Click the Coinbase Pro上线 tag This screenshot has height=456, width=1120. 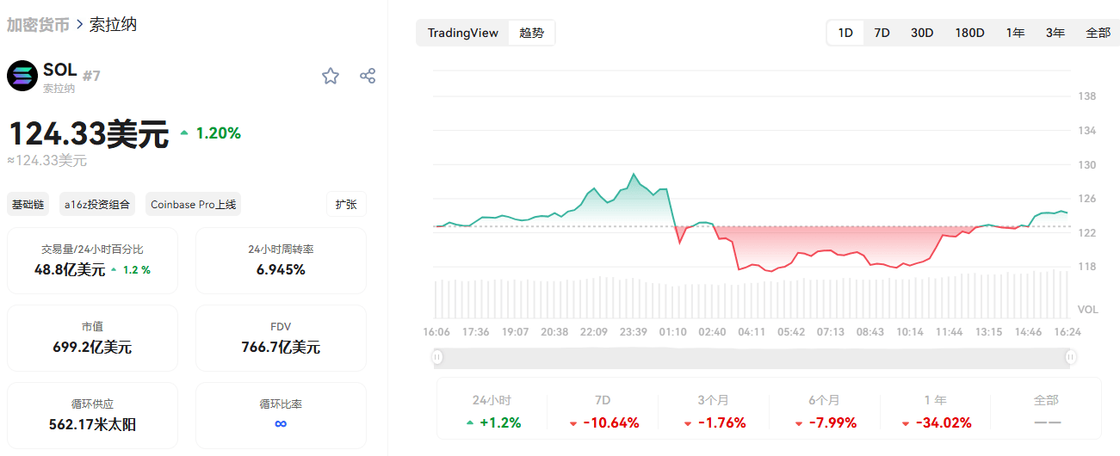(x=193, y=204)
